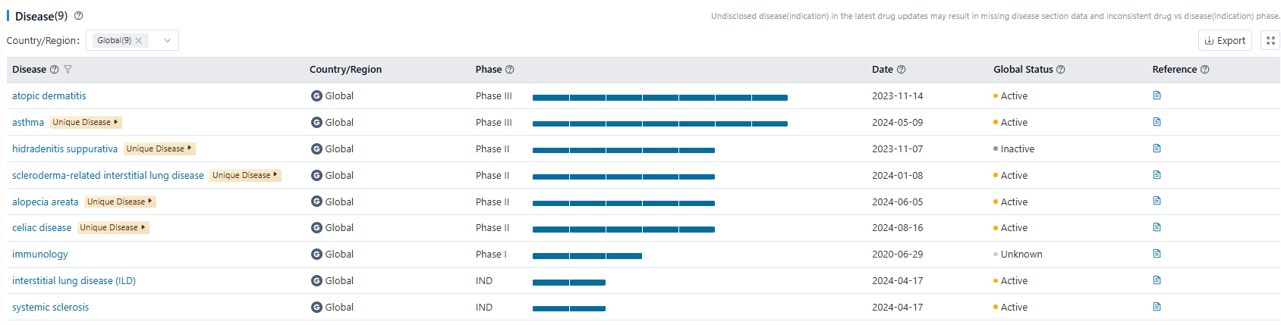Click the Global Status help icon

pos(1061,70)
